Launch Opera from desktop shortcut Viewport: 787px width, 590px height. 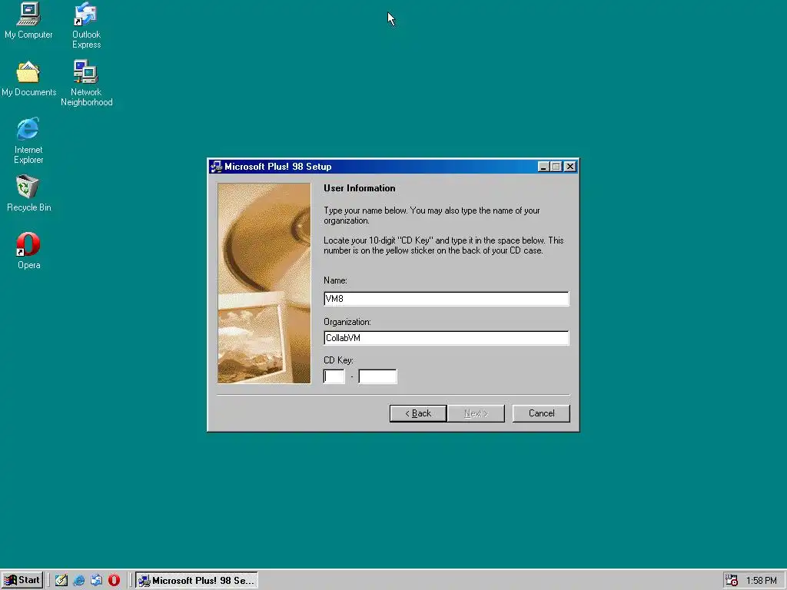(28, 251)
